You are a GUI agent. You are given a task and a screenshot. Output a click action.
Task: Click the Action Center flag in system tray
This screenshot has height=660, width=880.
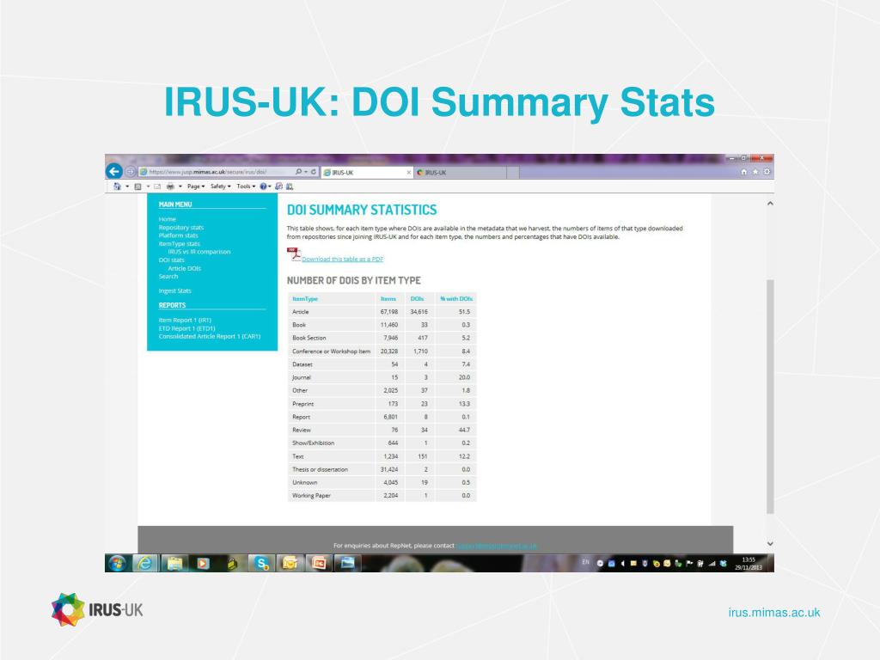[x=689, y=564]
